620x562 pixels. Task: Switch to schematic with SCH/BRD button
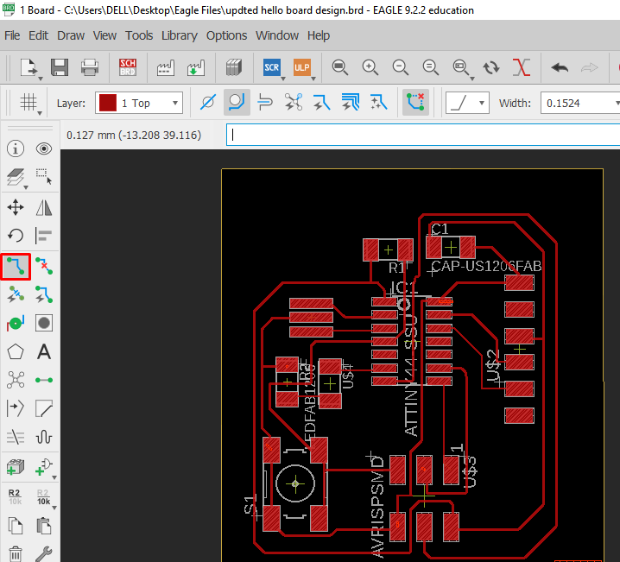pos(128,67)
